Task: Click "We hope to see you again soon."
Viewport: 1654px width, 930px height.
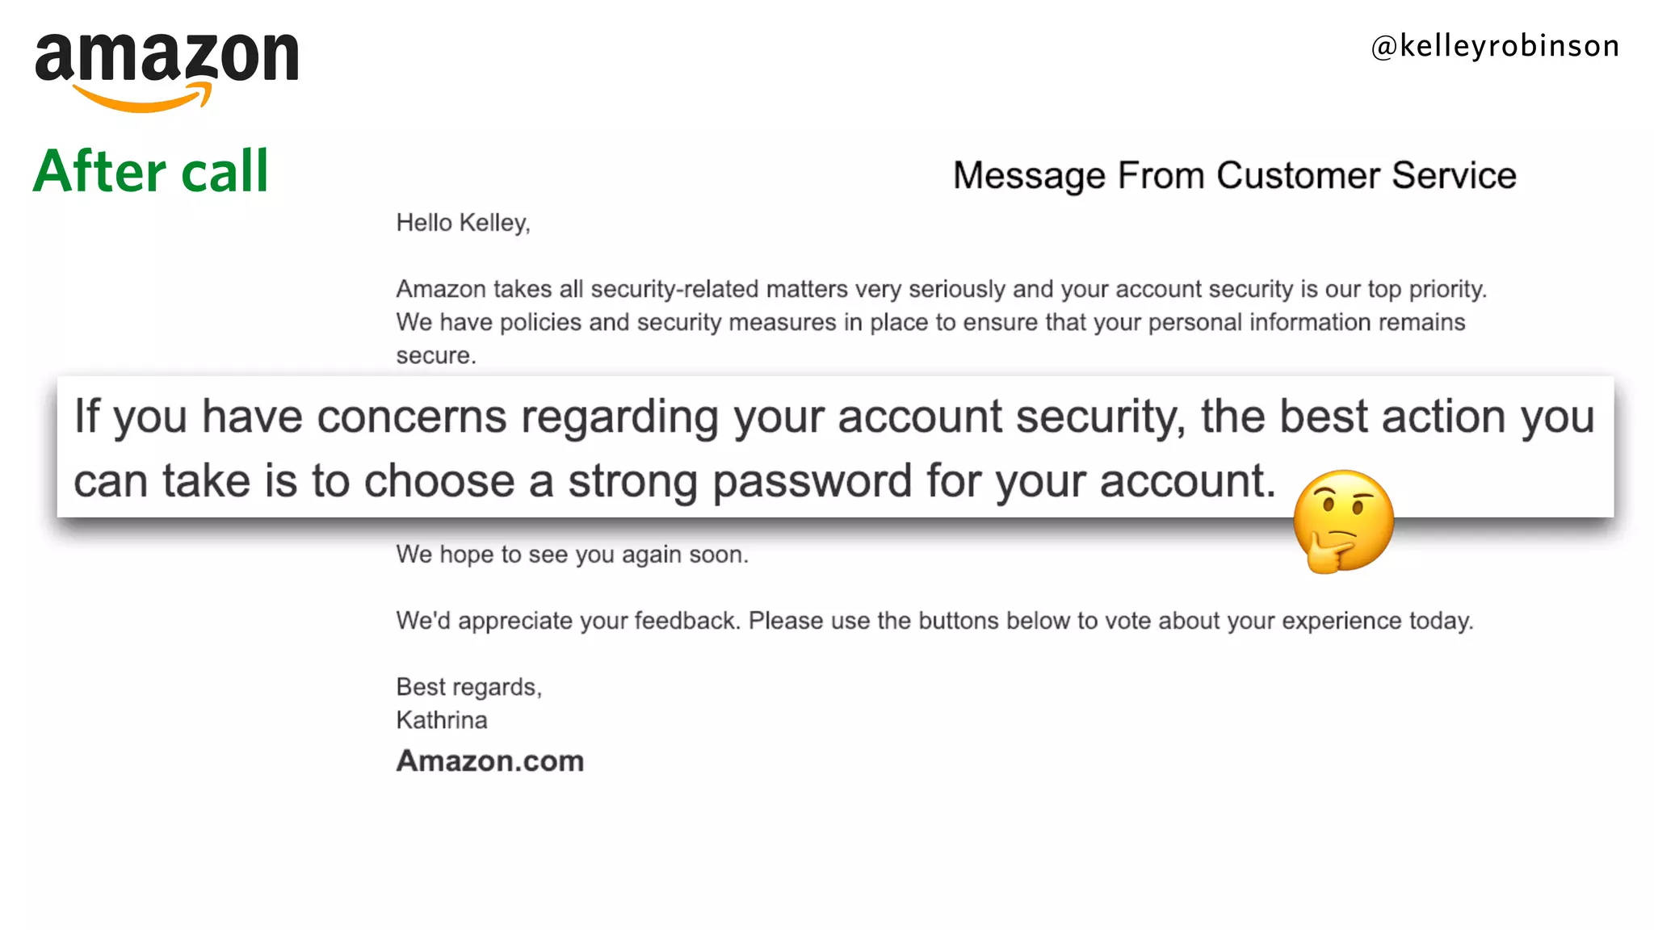Action: pyautogui.click(x=572, y=555)
